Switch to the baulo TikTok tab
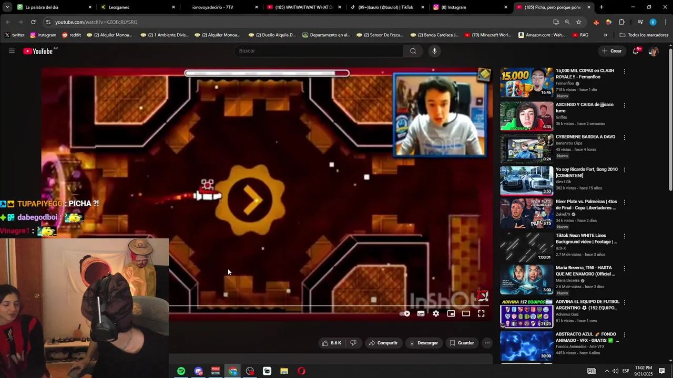The width and height of the screenshot is (673, 378). point(386,7)
